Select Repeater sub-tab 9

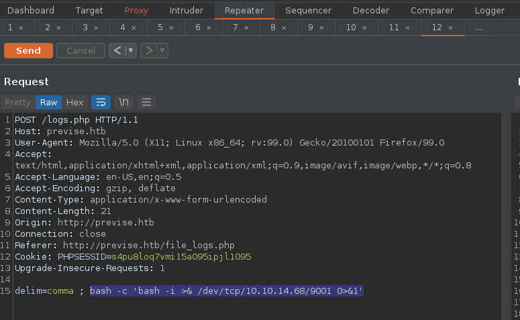click(311, 28)
